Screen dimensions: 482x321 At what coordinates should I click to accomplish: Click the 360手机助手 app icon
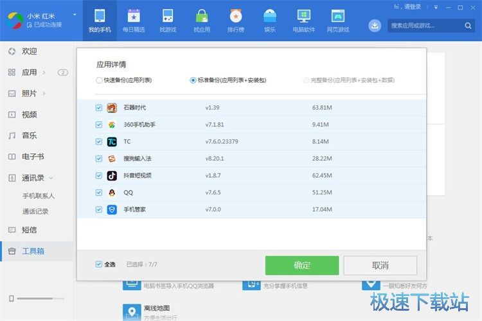(112, 125)
